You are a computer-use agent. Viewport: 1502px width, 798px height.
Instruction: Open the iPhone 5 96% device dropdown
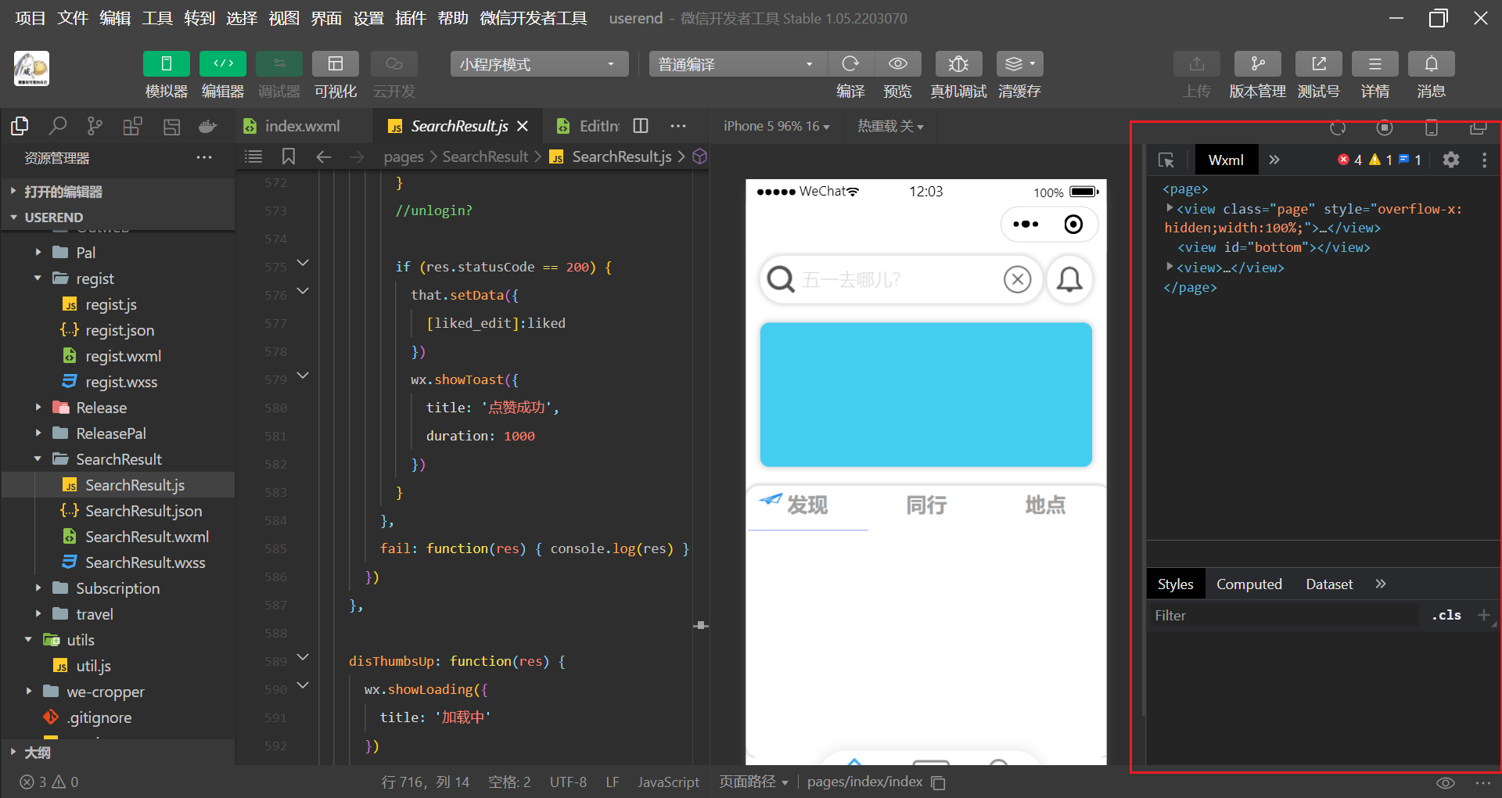pos(776,126)
